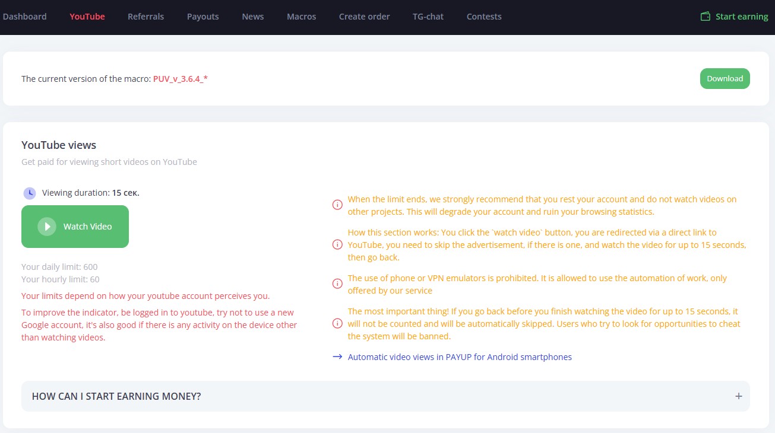Open the News page
The height and width of the screenshot is (433, 775).
[253, 17]
